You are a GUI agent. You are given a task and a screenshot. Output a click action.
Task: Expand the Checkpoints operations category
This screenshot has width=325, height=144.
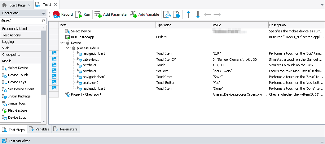pos(11,55)
